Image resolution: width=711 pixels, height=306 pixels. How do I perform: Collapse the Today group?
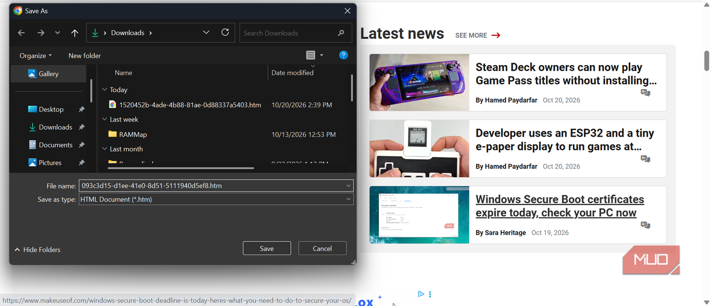tap(105, 90)
